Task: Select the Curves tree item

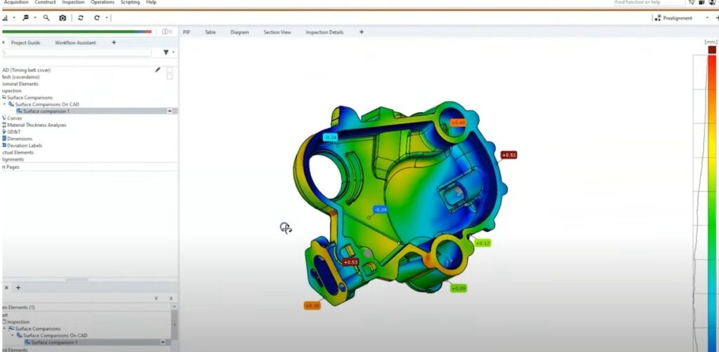Action: 14,118
